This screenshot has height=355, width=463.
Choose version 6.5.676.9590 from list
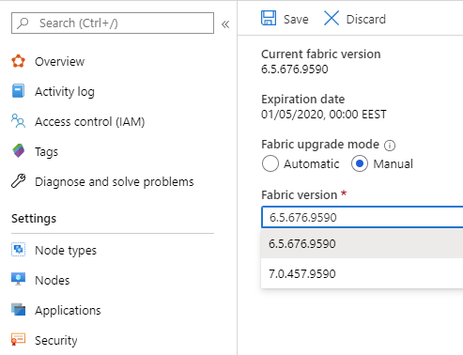(x=362, y=243)
